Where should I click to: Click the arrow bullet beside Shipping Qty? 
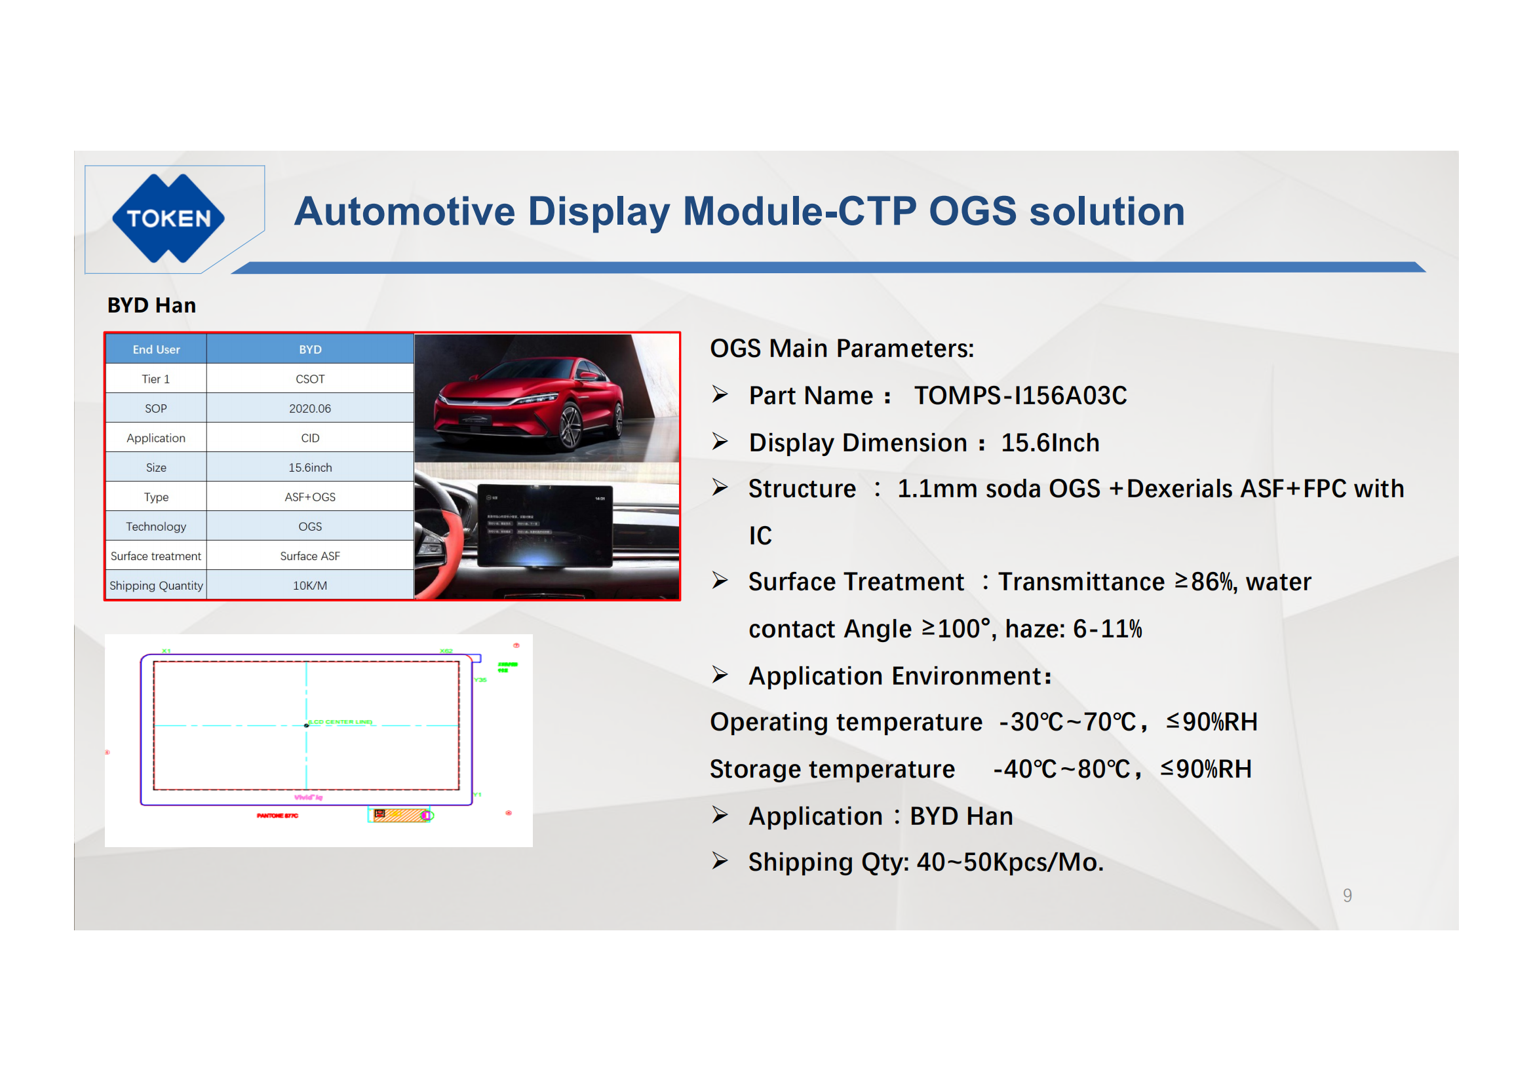click(x=720, y=862)
